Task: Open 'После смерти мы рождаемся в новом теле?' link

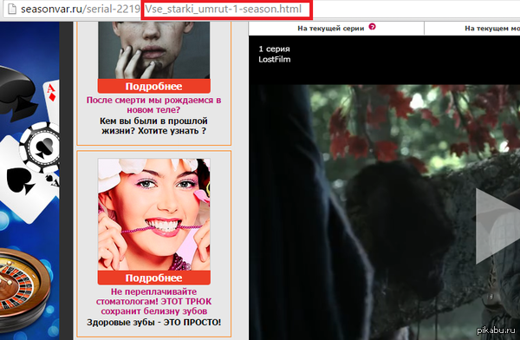Action: (154, 105)
